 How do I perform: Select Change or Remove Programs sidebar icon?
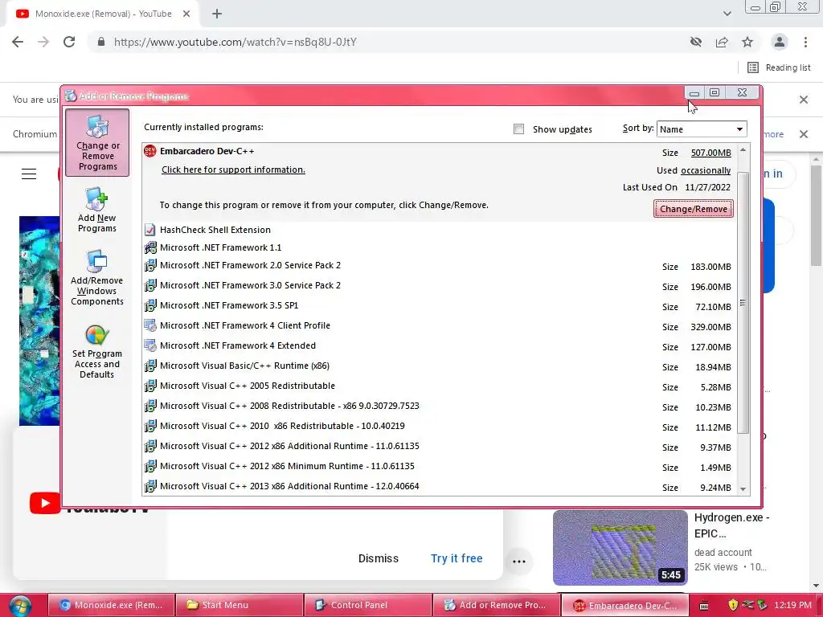pyautogui.click(x=97, y=142)
